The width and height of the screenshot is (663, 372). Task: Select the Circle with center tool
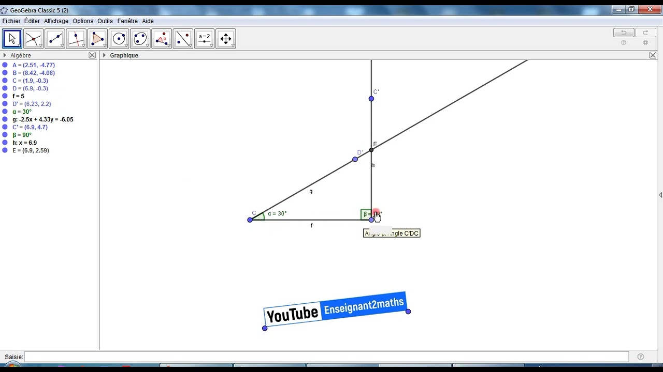[119, 39]
